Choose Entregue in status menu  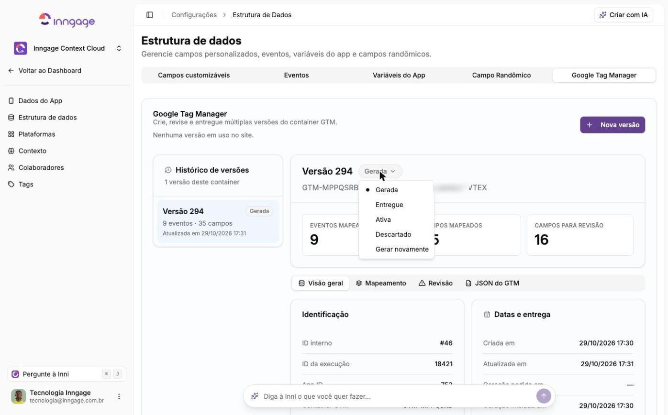tap(396, 205)
